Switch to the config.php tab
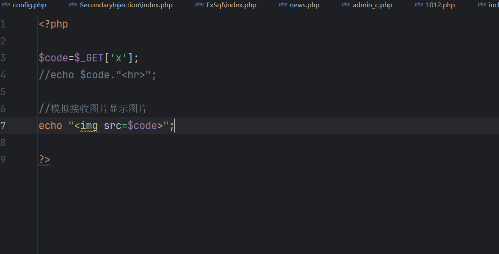Image resolution: width=499 pixels, height=254 pixels. (24, 5)
